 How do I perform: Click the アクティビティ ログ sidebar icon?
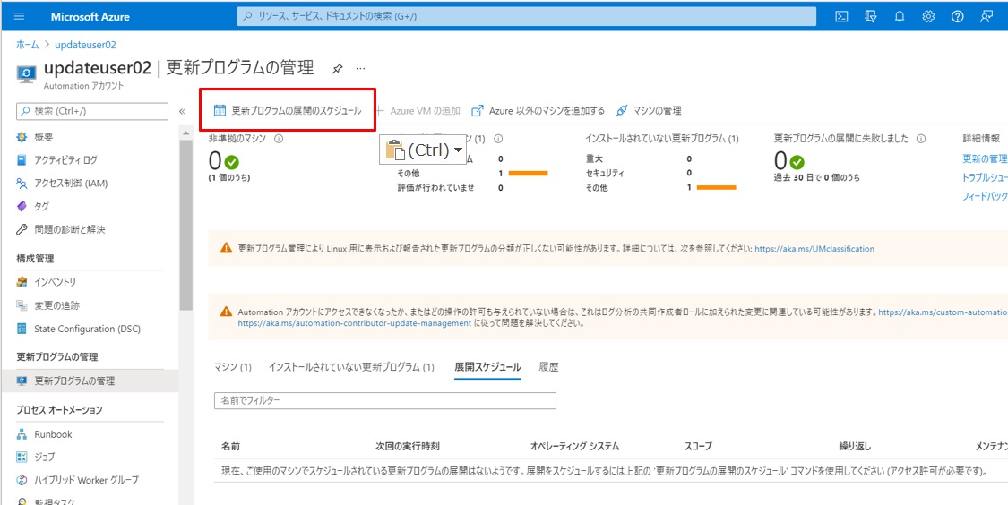22,160
